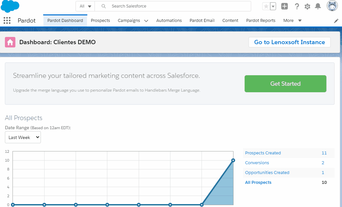342x207 pixels.
Task: Switch to the Pardot Dashboard tab
Action: coord(65,21)
